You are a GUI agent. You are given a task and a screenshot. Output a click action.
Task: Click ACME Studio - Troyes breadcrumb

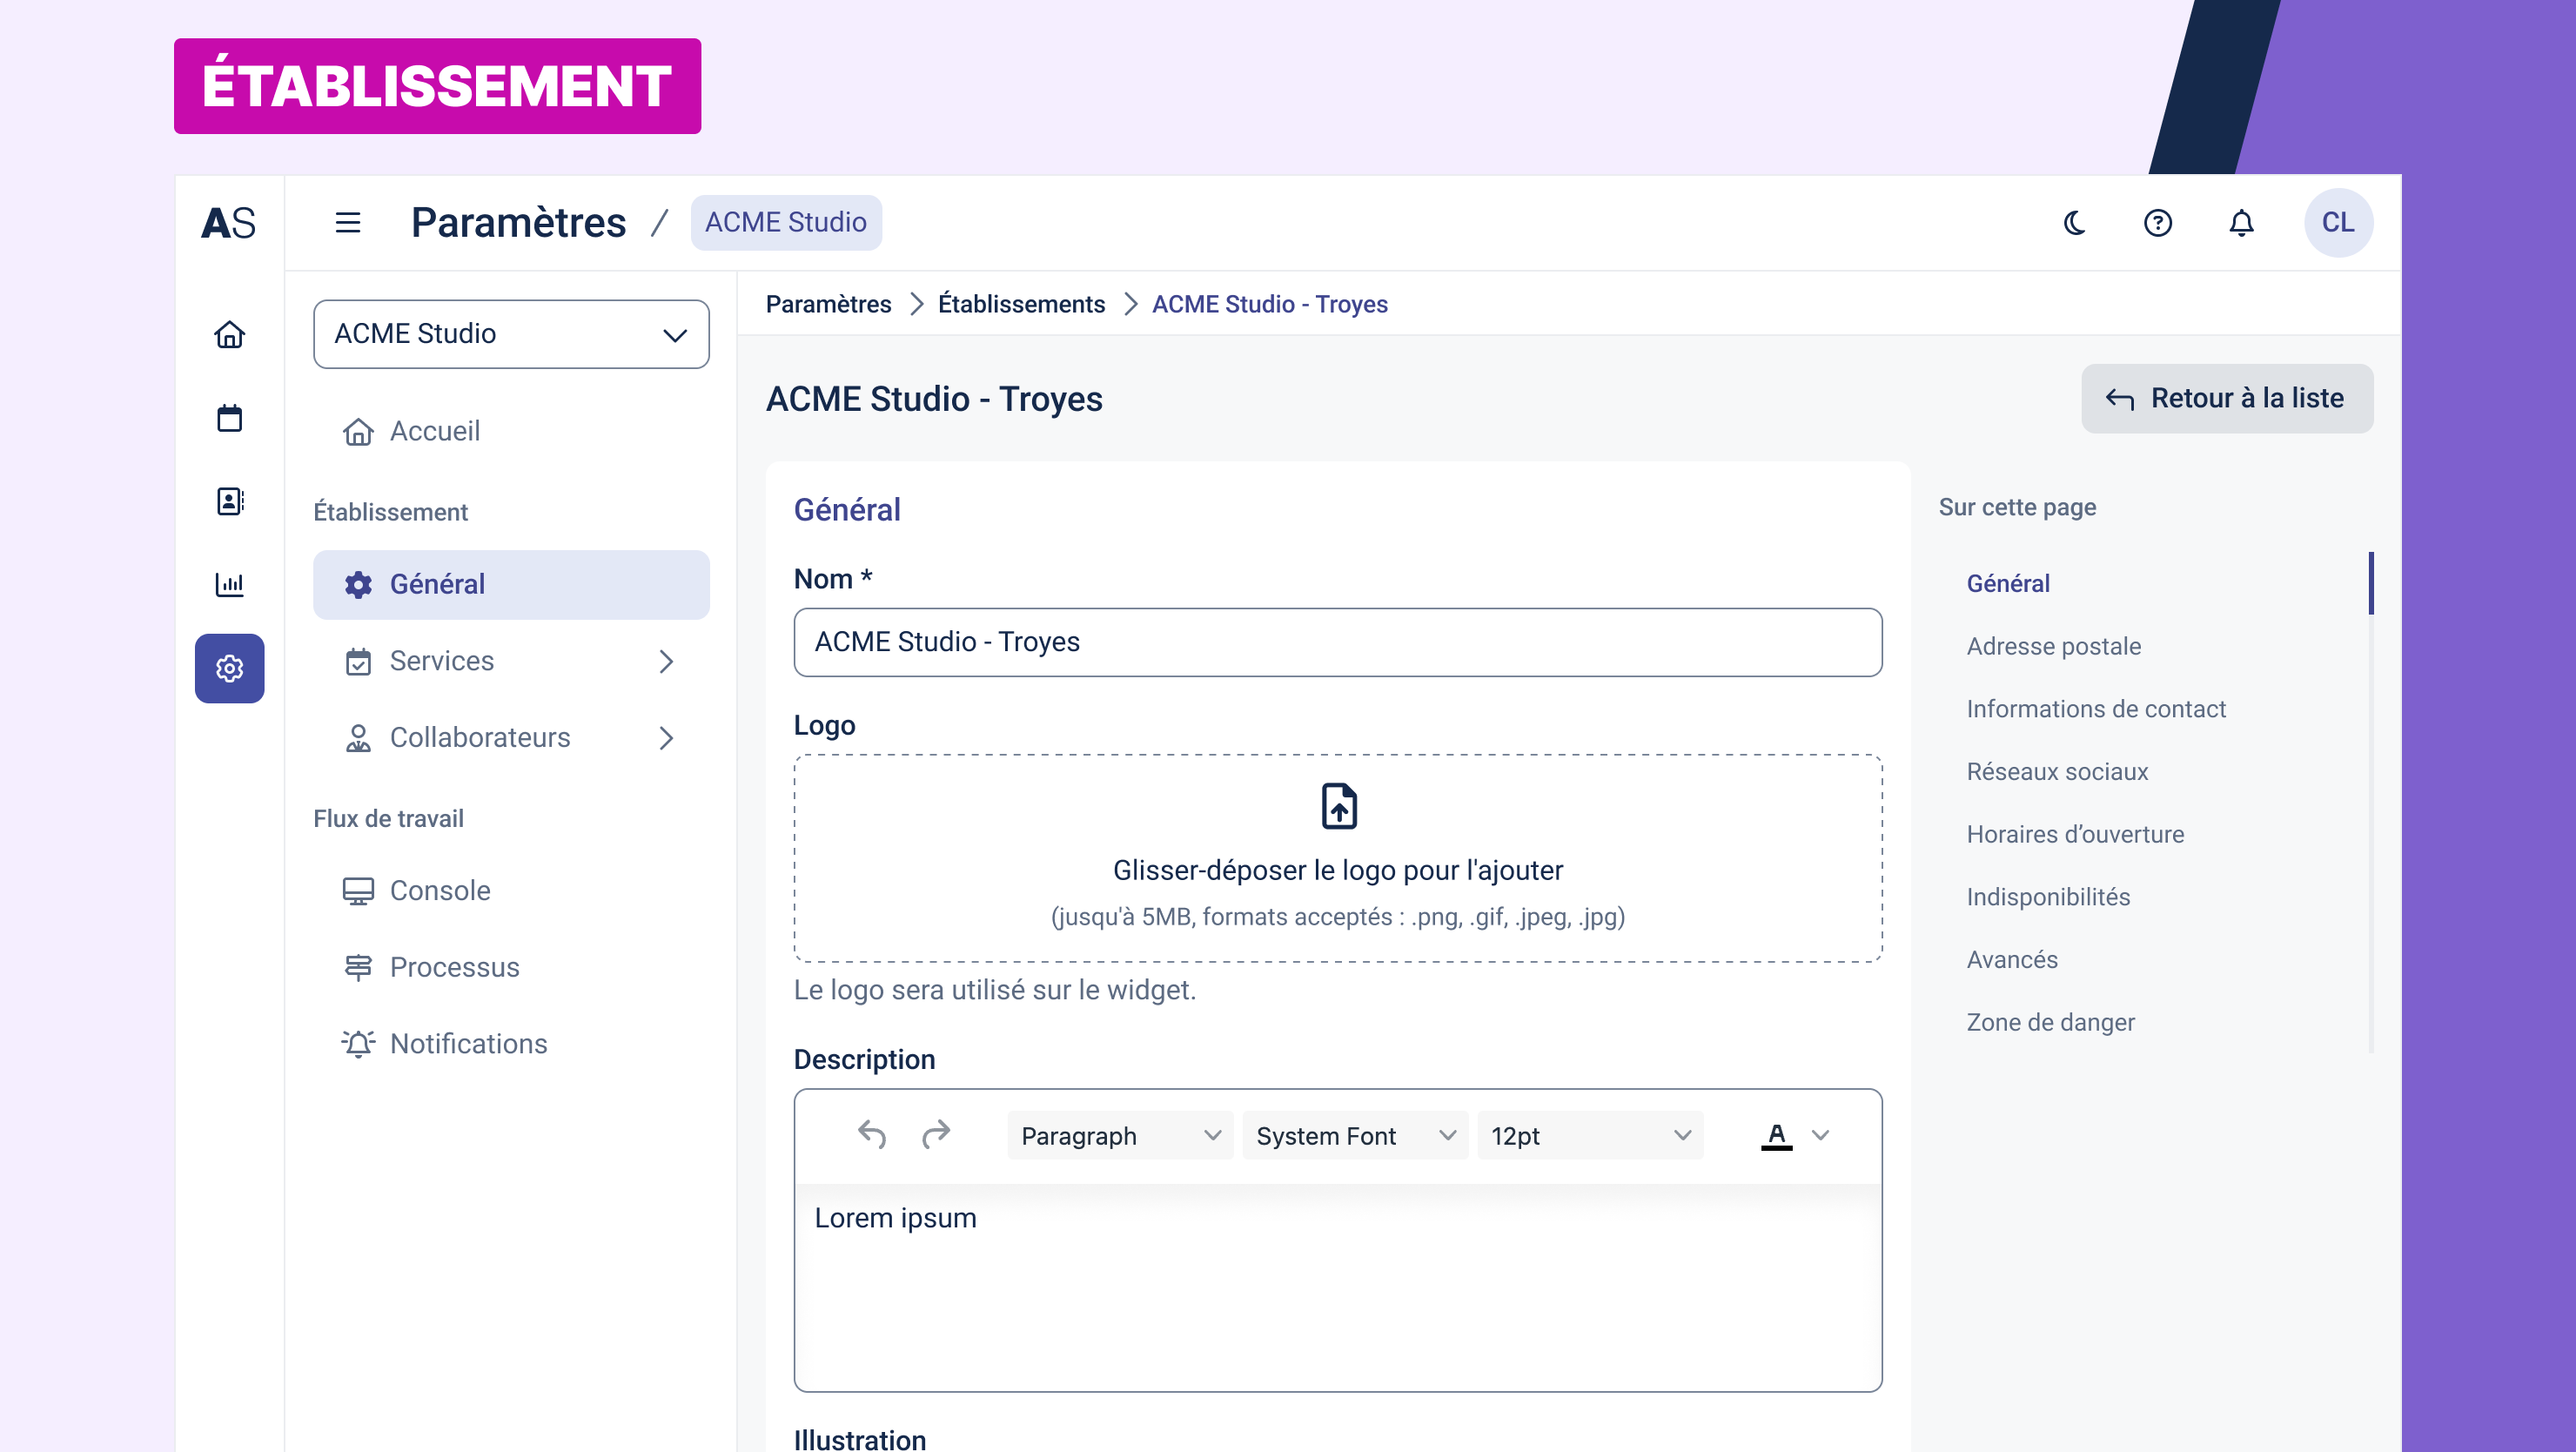1269,304
